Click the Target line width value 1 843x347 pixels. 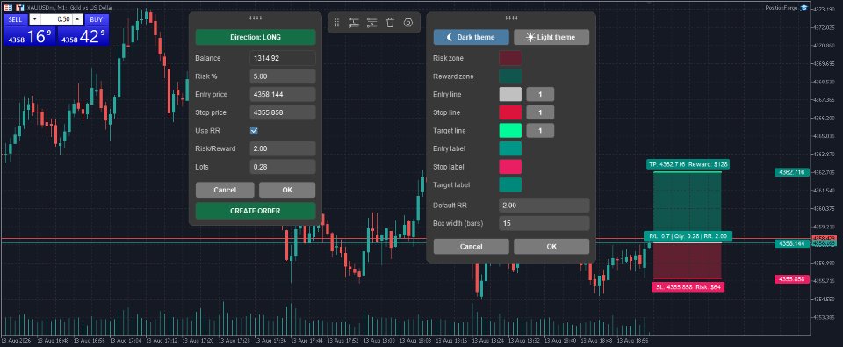[540, 131]
